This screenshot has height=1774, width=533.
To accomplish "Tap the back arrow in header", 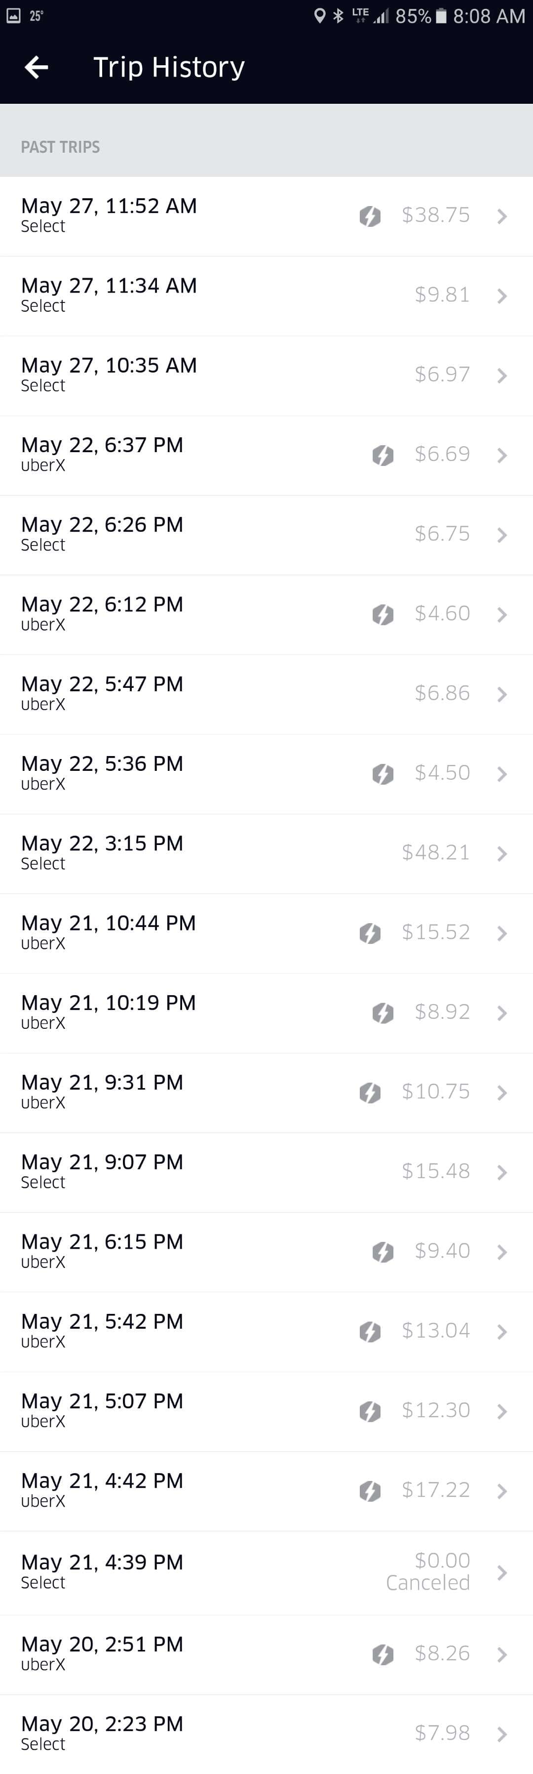I will (x=36, y=67).
